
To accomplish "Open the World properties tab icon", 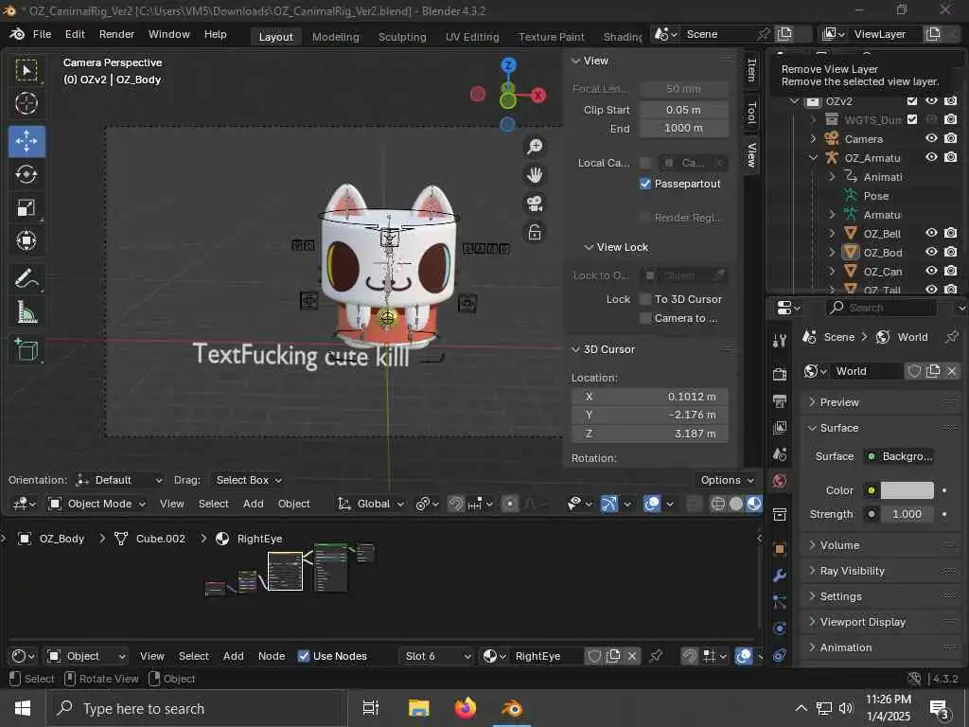I will pos(780,480).
